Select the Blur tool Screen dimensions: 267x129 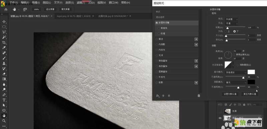pos(4,84)
